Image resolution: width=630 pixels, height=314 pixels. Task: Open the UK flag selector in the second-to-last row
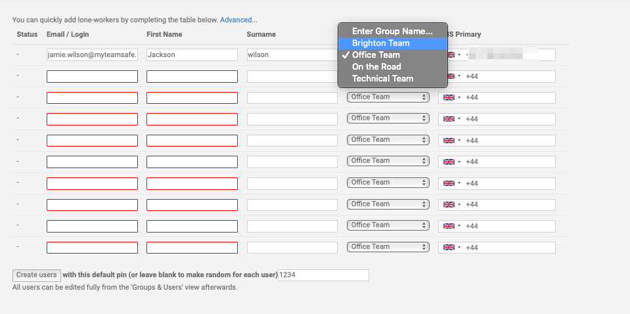coord(451,226)
